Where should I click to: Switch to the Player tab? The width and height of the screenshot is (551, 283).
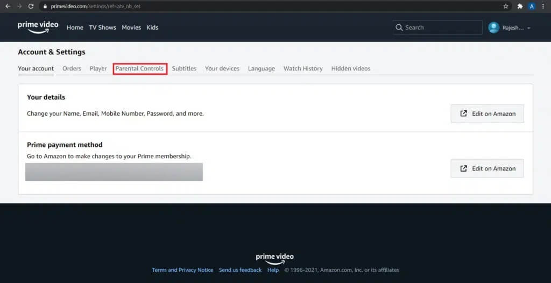[x=98, y=68]
